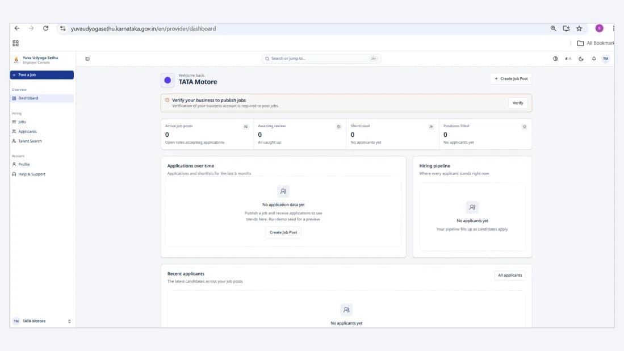Open the All Bookmarks folder

[596, 43]
